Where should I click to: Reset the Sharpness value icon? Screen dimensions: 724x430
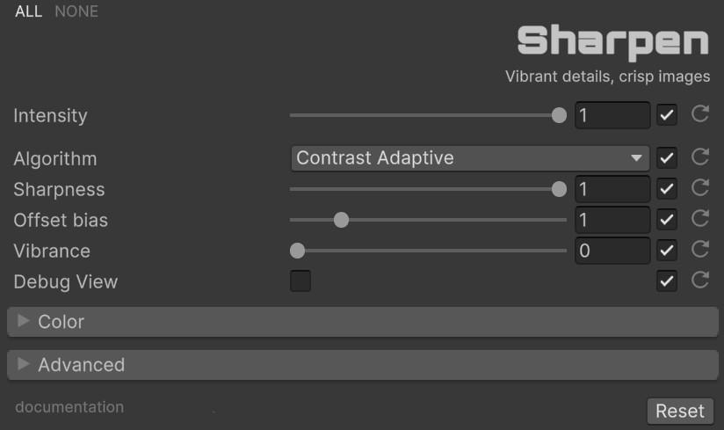pos(700,188)
